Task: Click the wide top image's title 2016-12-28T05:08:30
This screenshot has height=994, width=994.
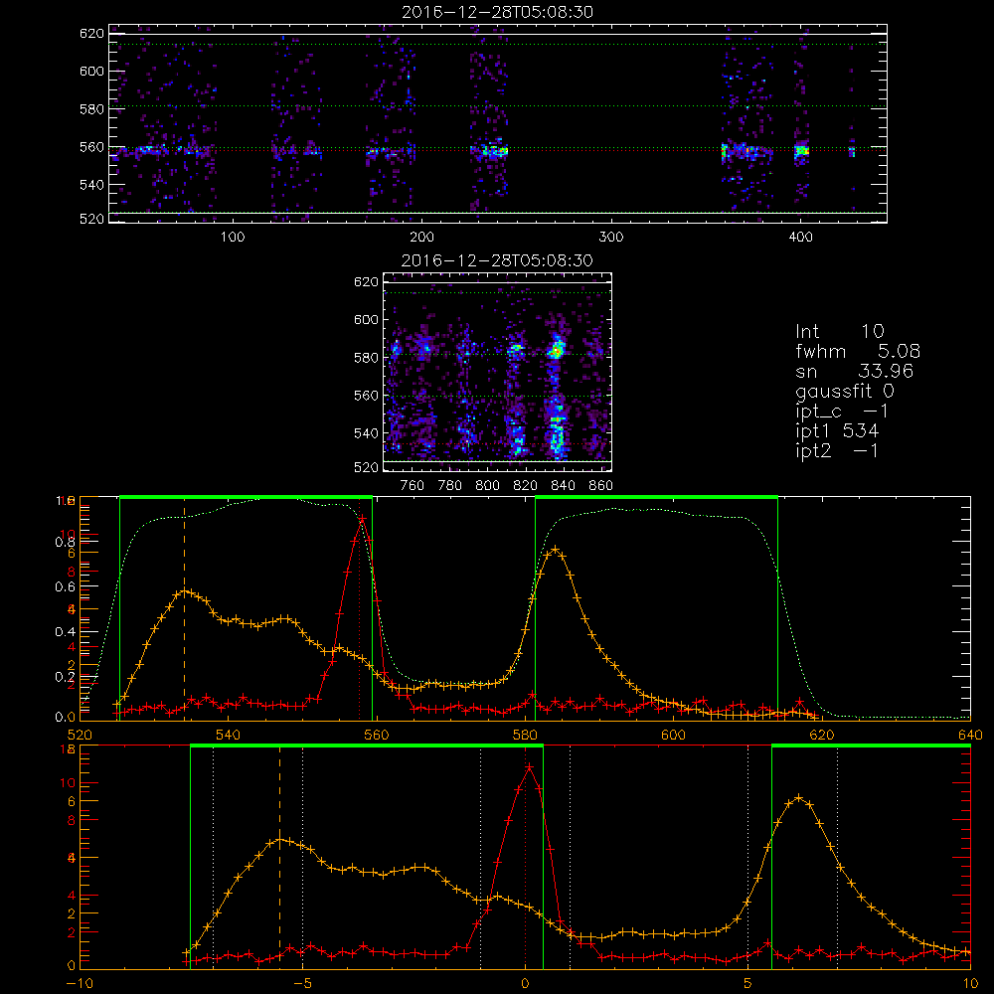Action: (497, 12)
